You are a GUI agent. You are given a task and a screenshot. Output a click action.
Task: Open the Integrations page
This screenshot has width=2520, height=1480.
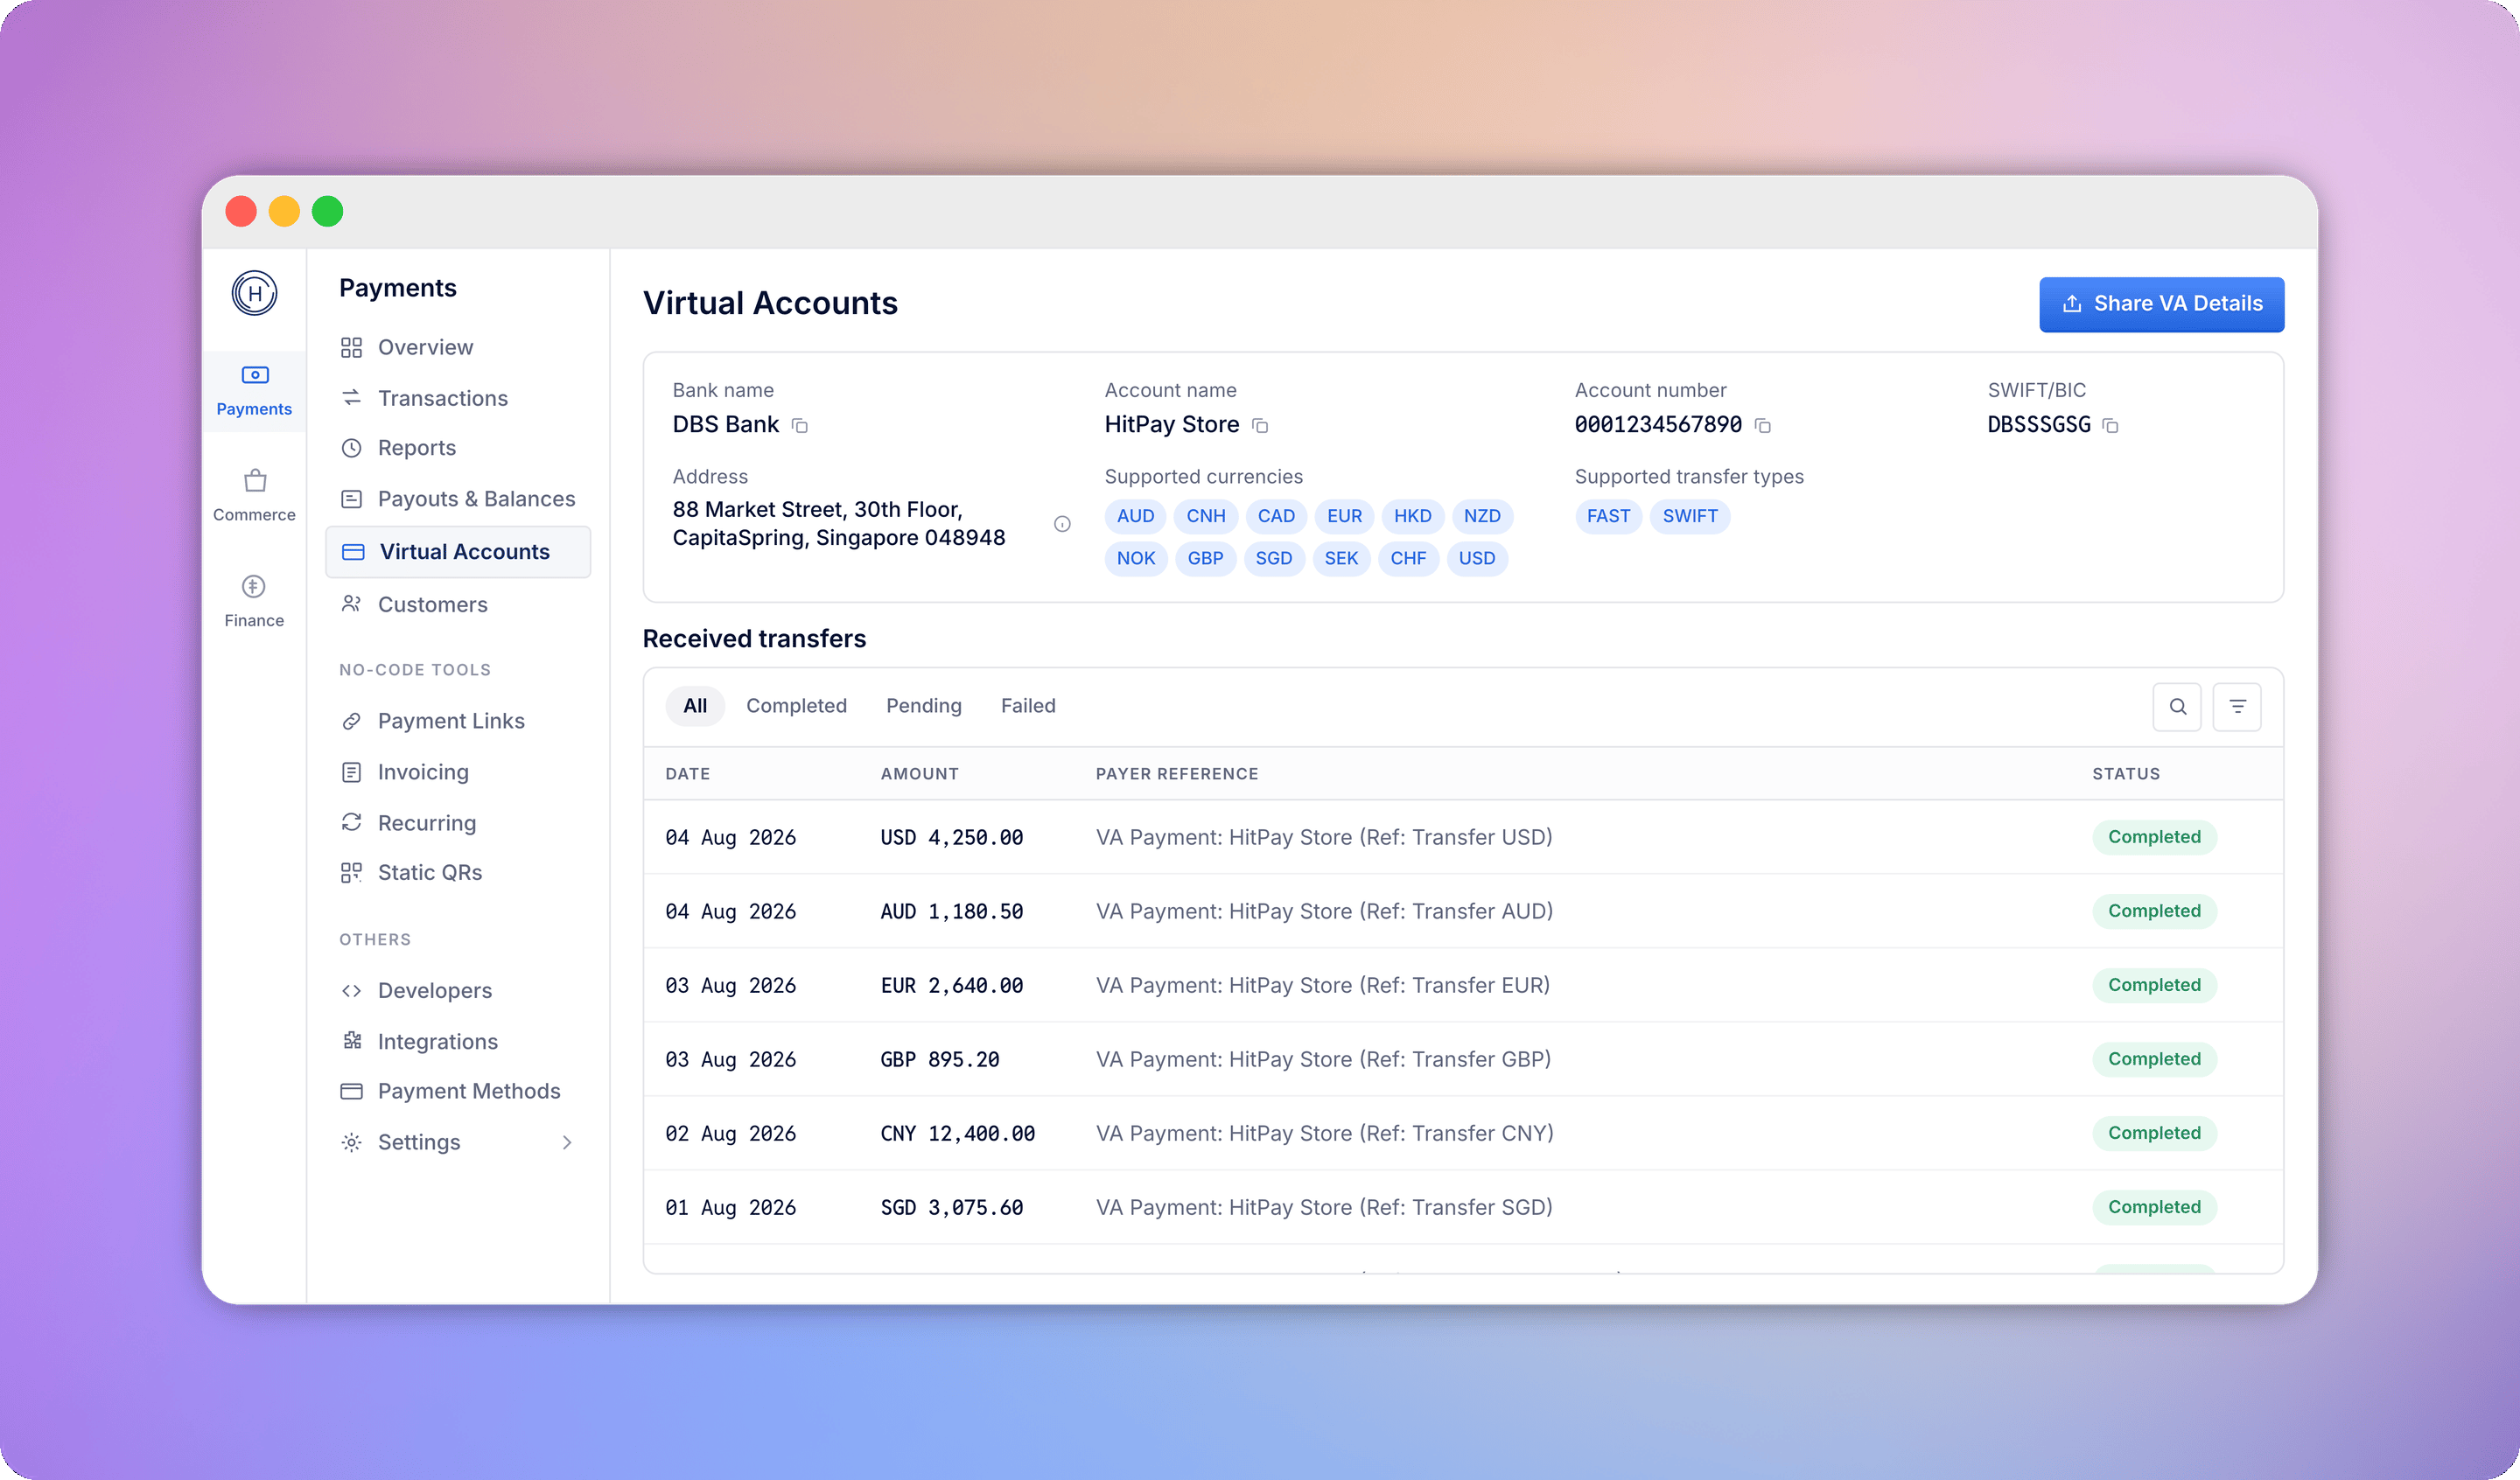[438, 1041]
